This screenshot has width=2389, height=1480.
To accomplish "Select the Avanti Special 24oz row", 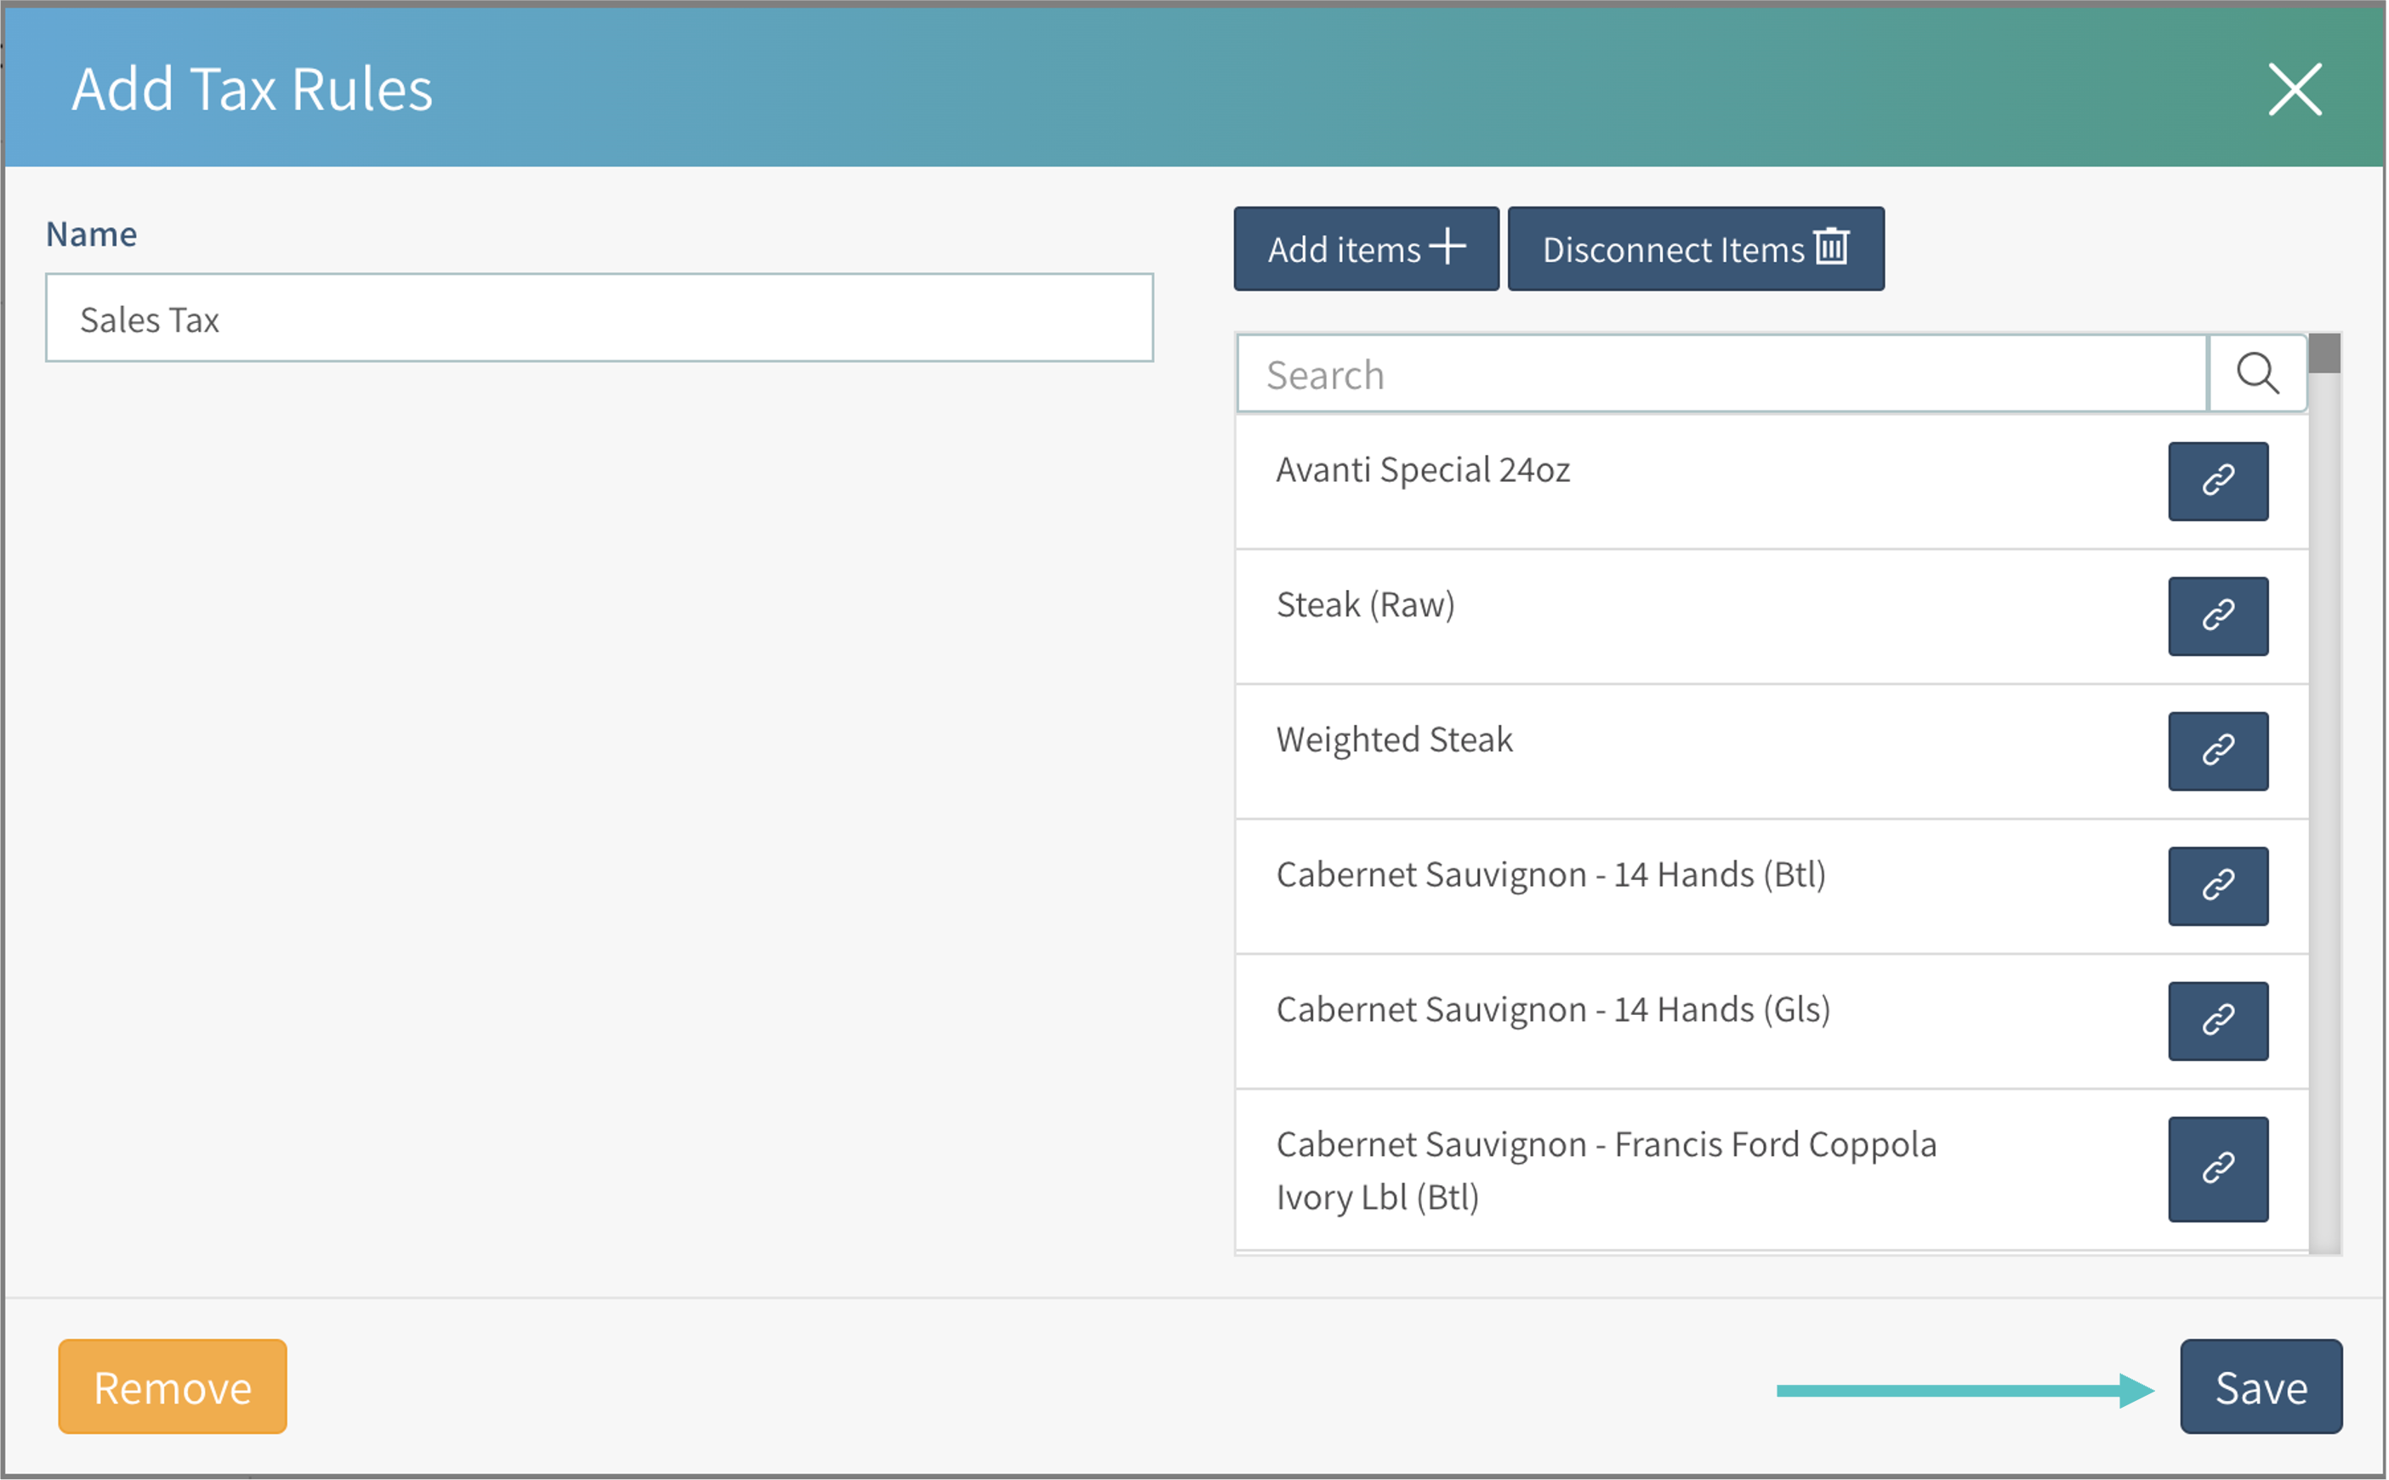I will pyautogui.click(x=1422, y=471).
